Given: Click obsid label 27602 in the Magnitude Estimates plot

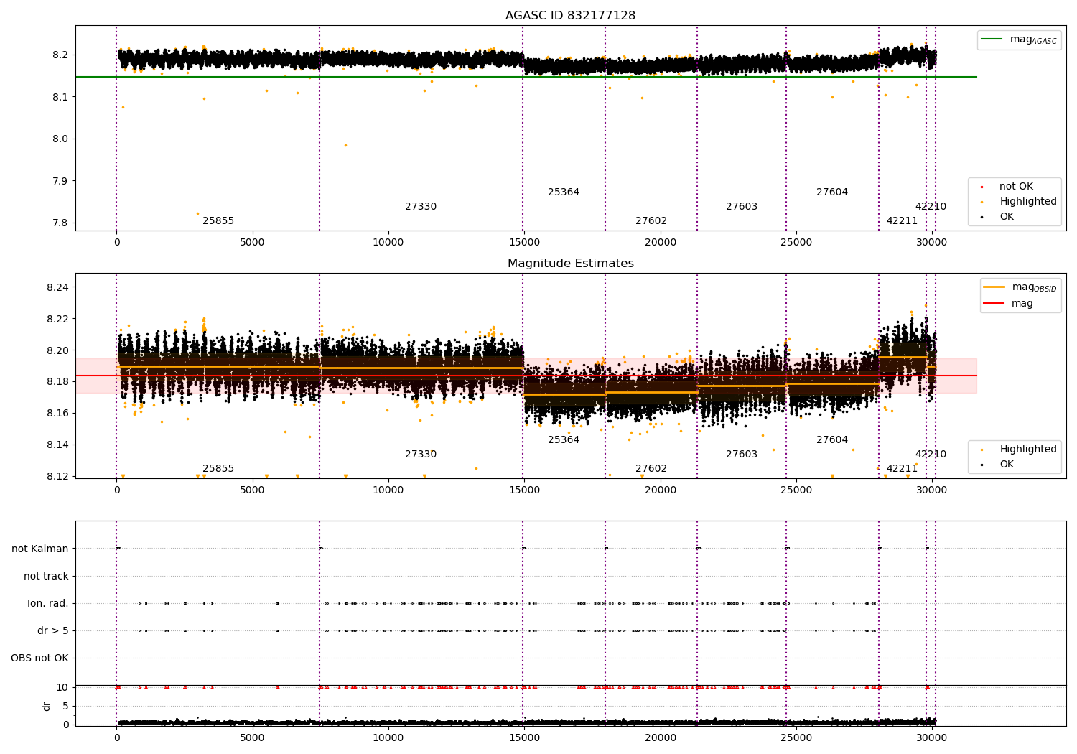Looking at the screenshot, I should (x=651, y=469).
